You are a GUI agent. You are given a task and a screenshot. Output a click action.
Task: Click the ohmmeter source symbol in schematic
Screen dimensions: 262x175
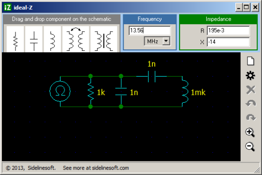(x=60, y=91)
